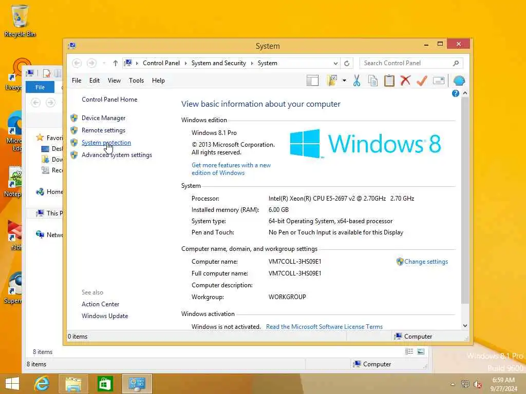Viewport: 526px width, 394px height.
Task: Open the recent locations dropdown arrow
Action: pos(104,63)
